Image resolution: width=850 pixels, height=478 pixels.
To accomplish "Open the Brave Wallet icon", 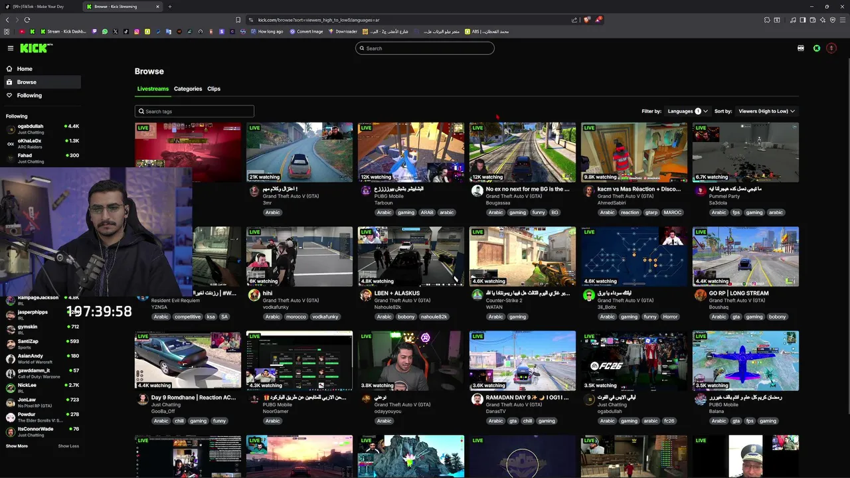I will point(813,20).
